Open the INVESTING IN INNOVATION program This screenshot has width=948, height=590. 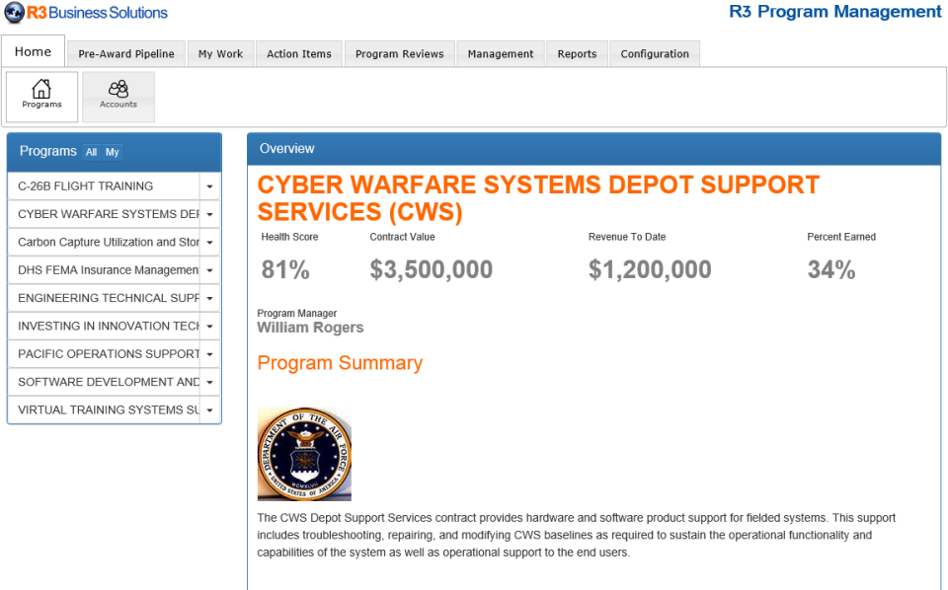point(99,326)
